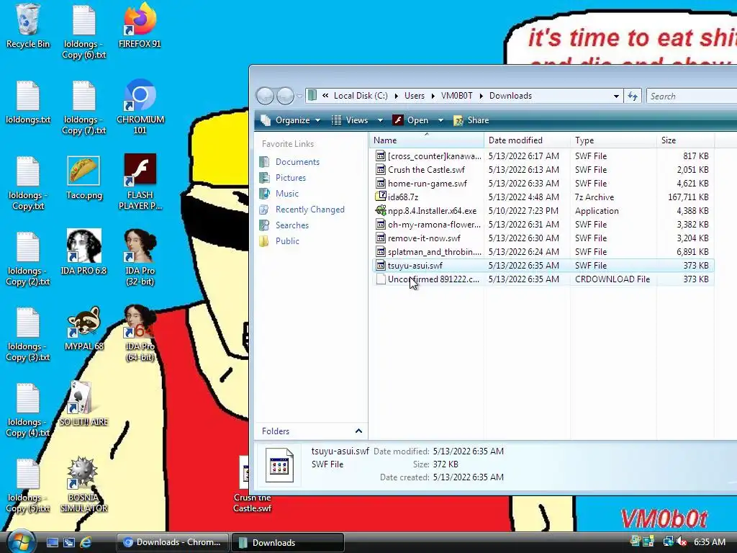Click the network tray icon

[x=667, y=541]
